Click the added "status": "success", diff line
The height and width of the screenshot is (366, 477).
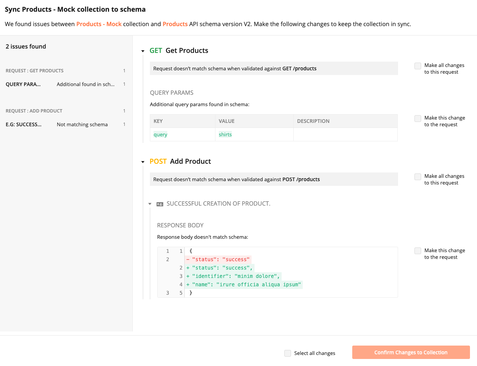pyautogui.click(x=220, y=268)
